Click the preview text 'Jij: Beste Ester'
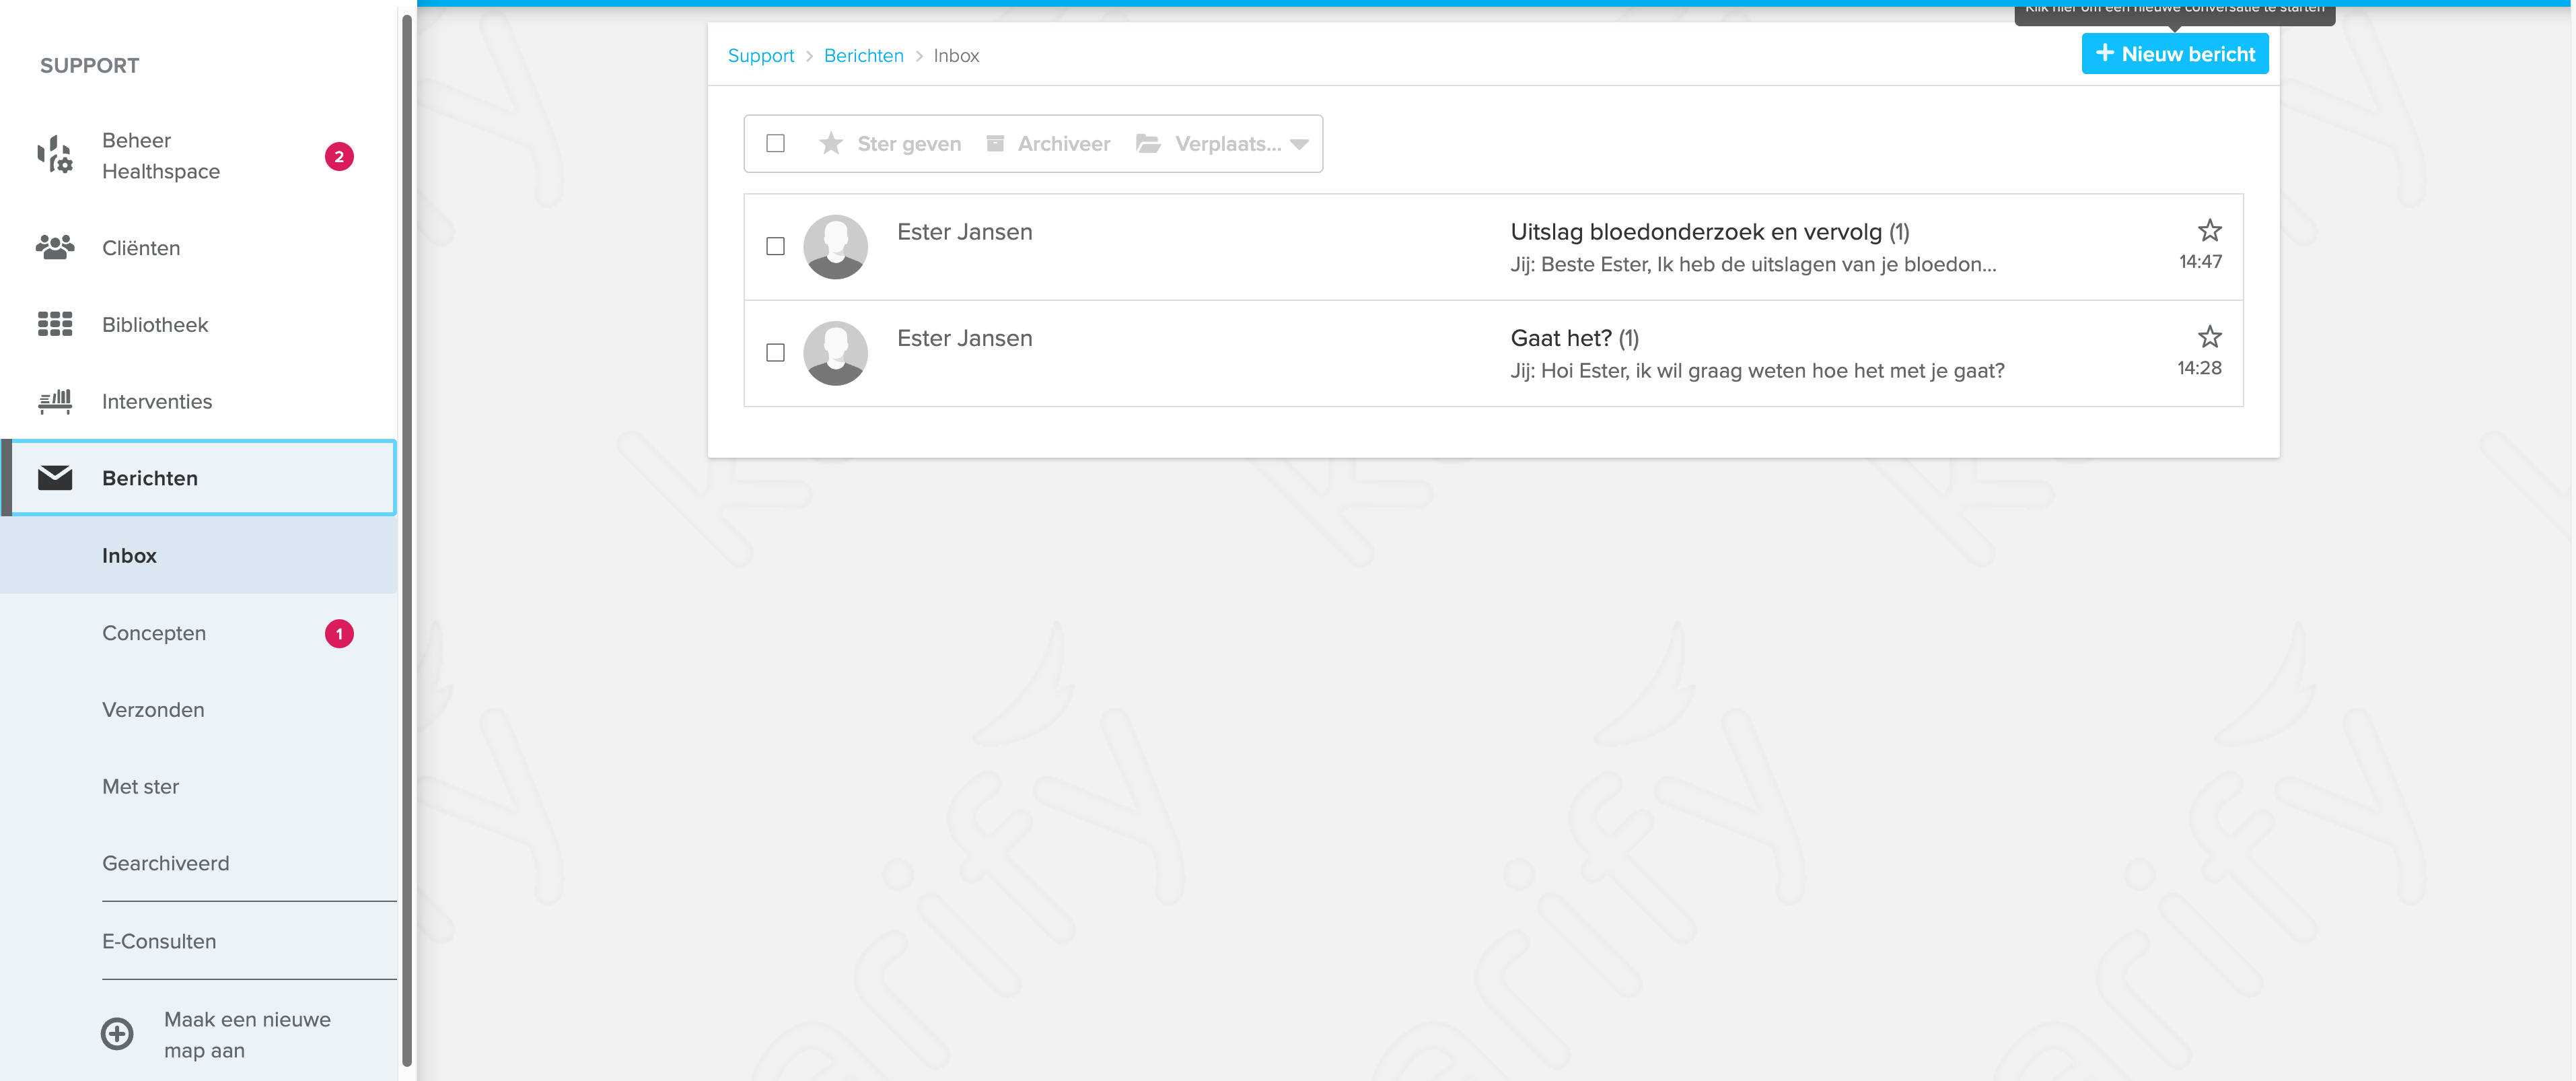This screenshot has height=1081, width=2576. (1752, 265)
